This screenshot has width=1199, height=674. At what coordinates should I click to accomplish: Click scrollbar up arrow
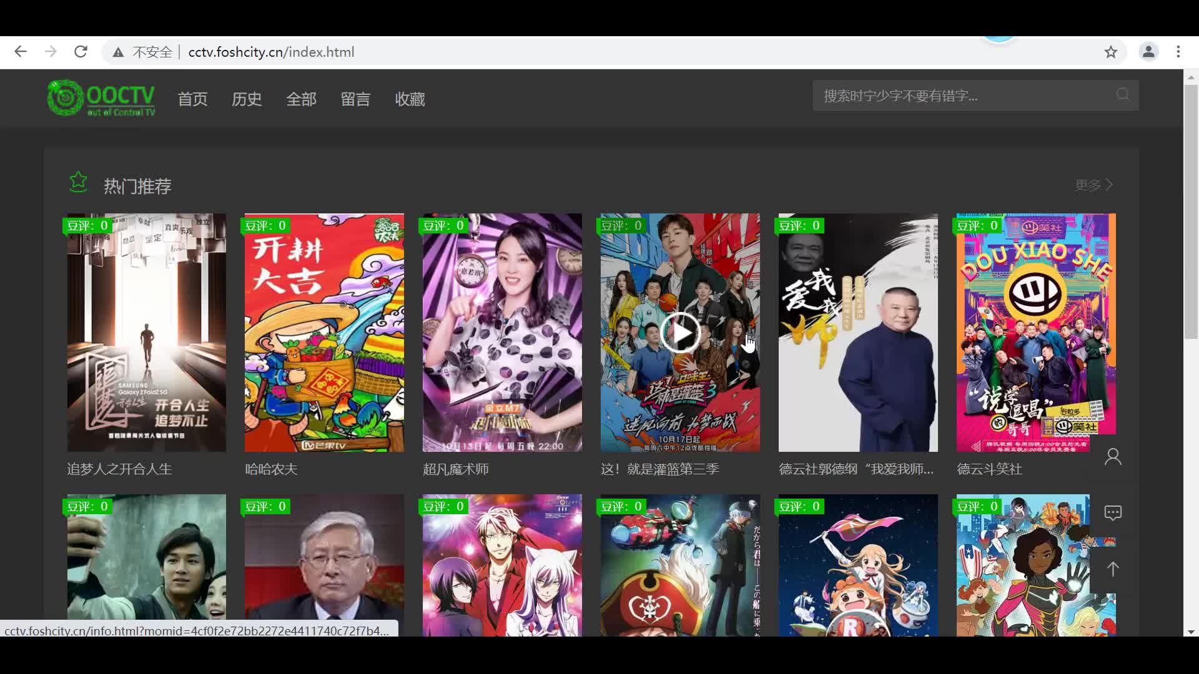1191,77
